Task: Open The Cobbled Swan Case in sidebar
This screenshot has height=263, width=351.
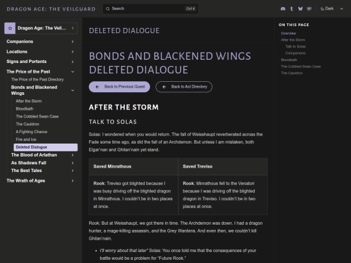Action: [37, 116]
